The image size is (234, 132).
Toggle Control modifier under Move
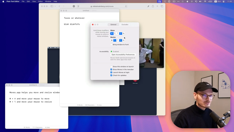click(x=118, y=33)
